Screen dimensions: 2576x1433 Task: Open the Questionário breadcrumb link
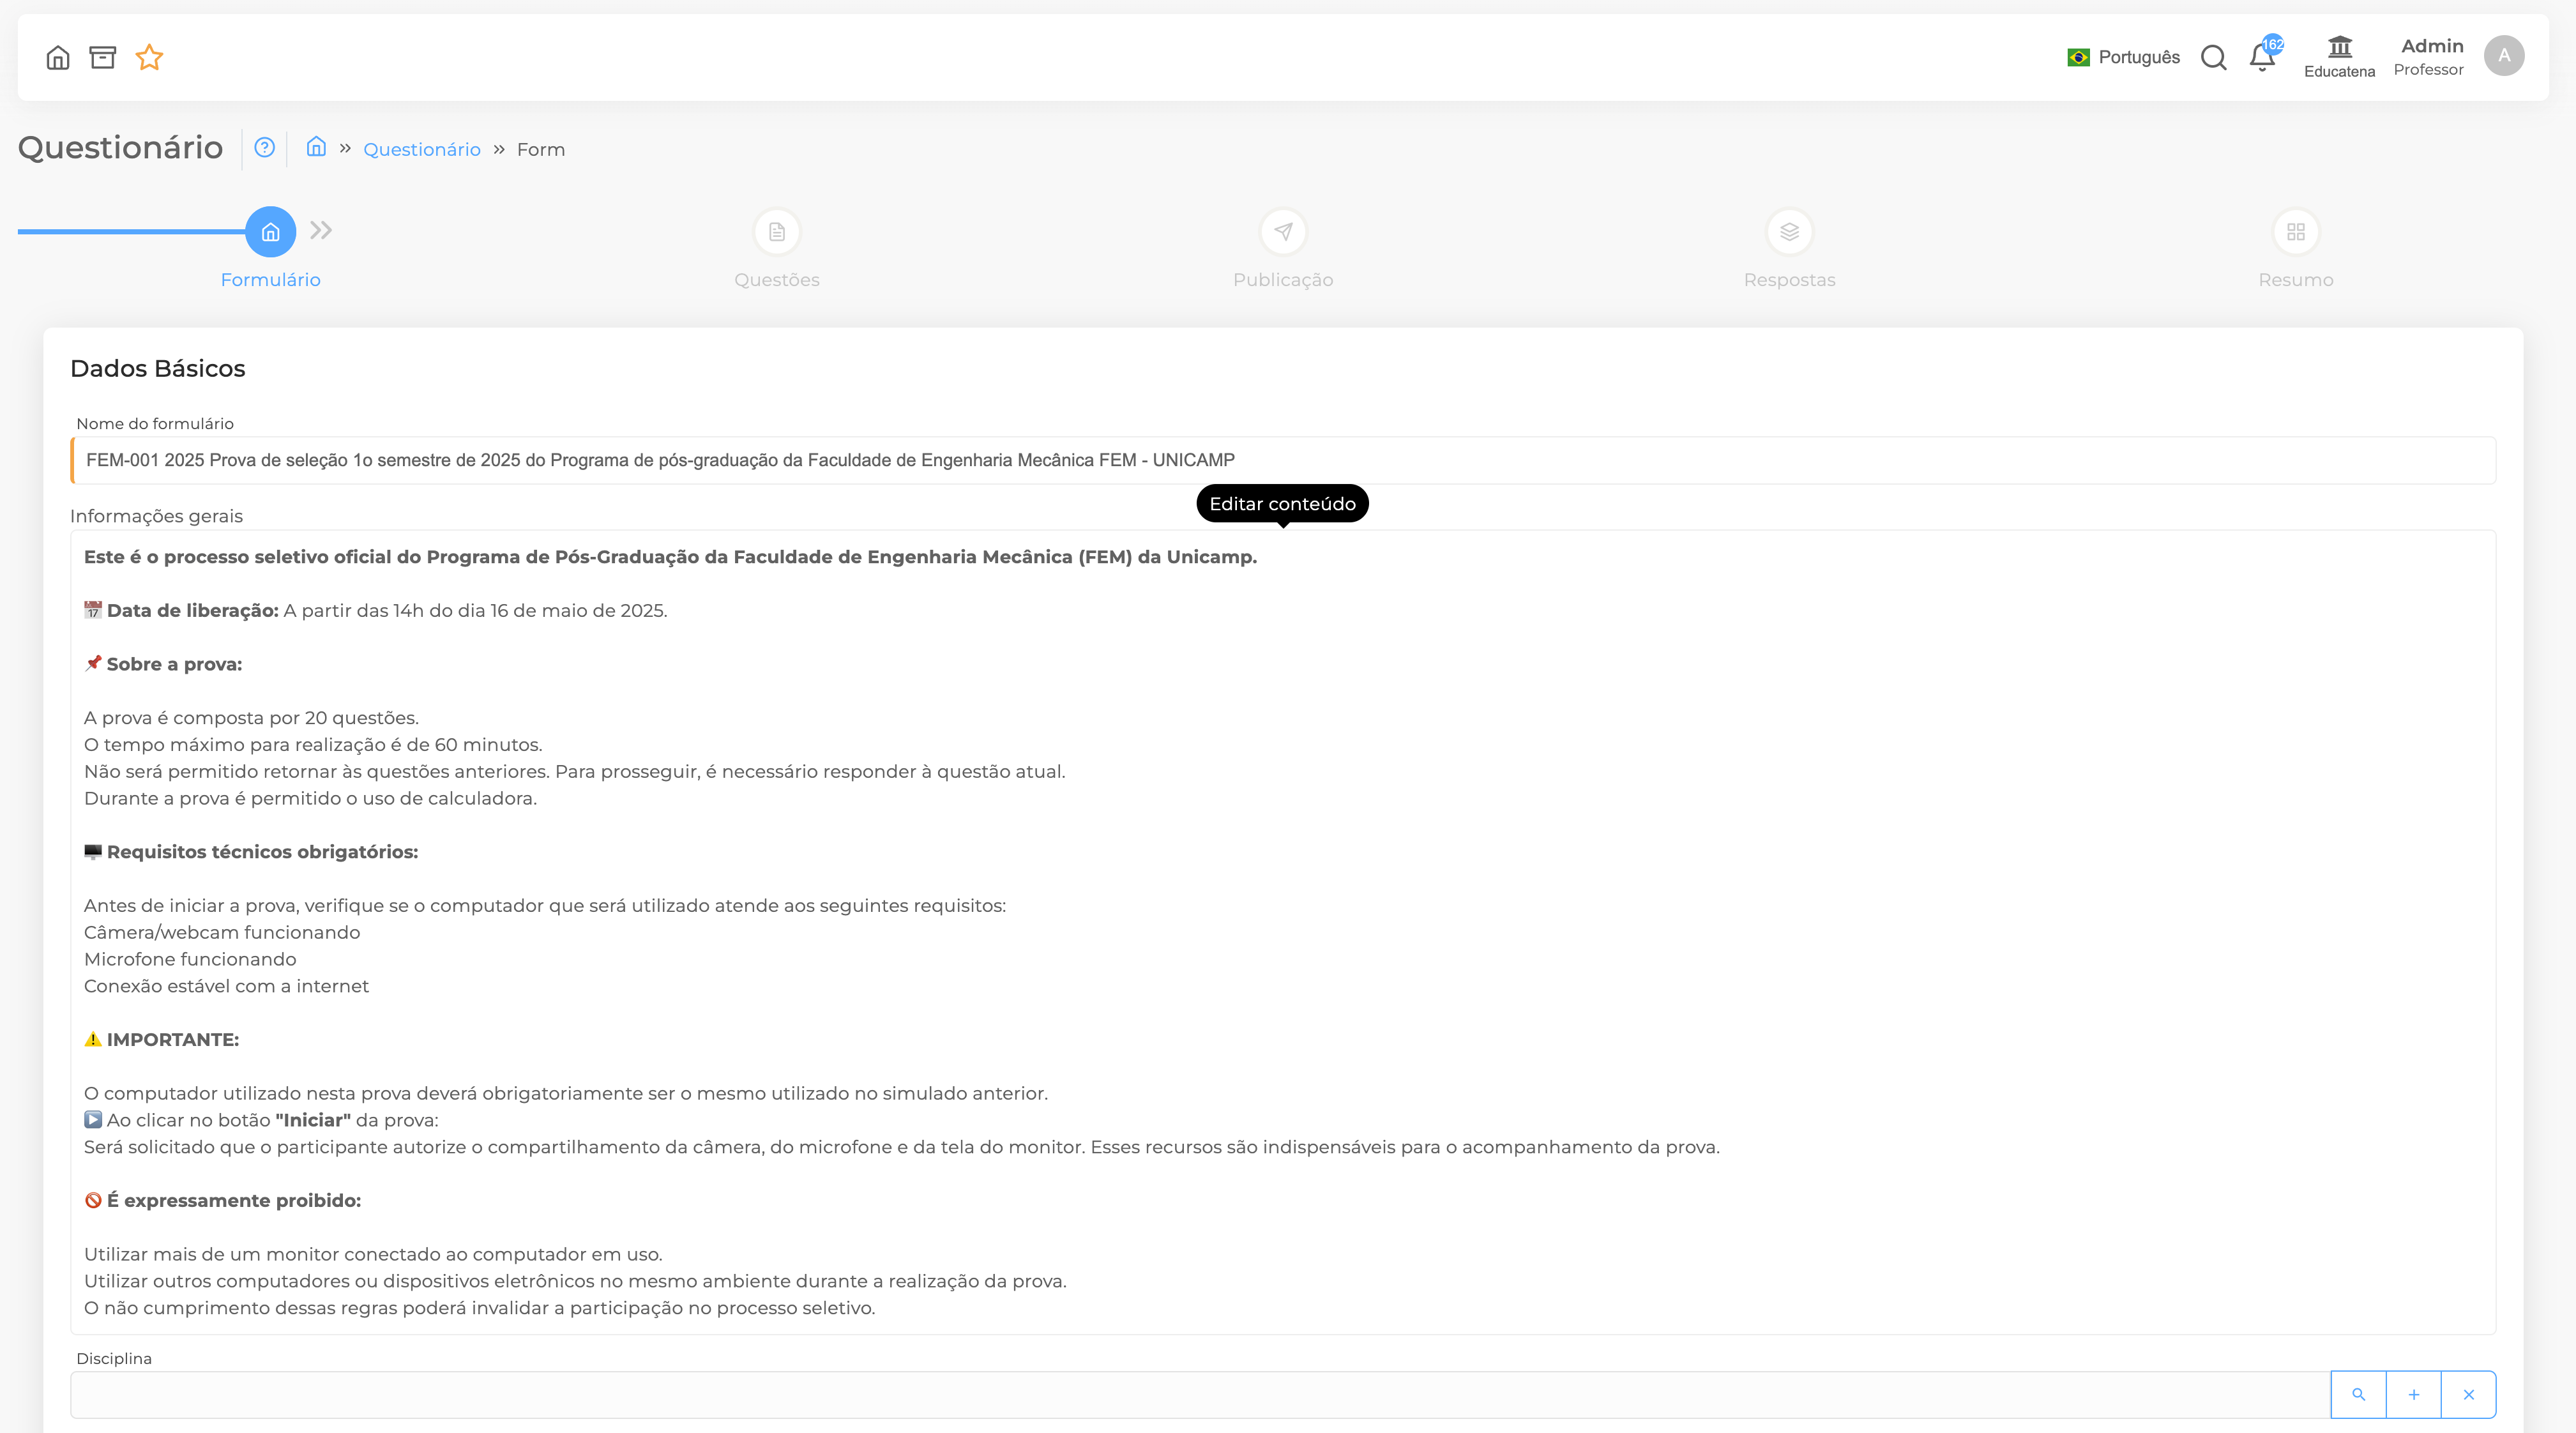[422, 149]
